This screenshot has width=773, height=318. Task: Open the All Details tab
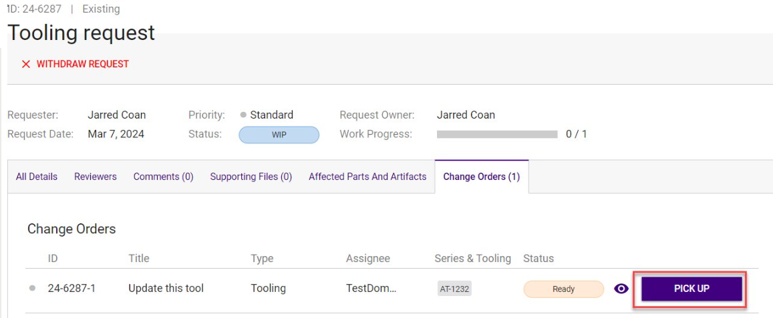[x=37, y=177]
